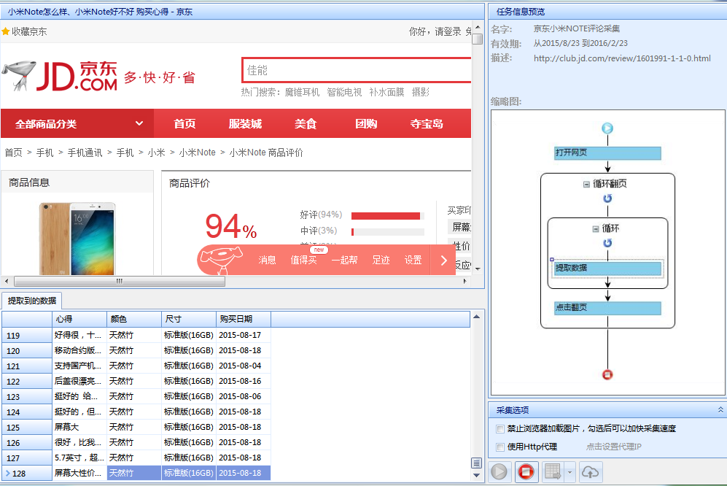Click the browser pane scroll right arrow
Viewport: 727px width, 486px height.
tap(465, 281)
